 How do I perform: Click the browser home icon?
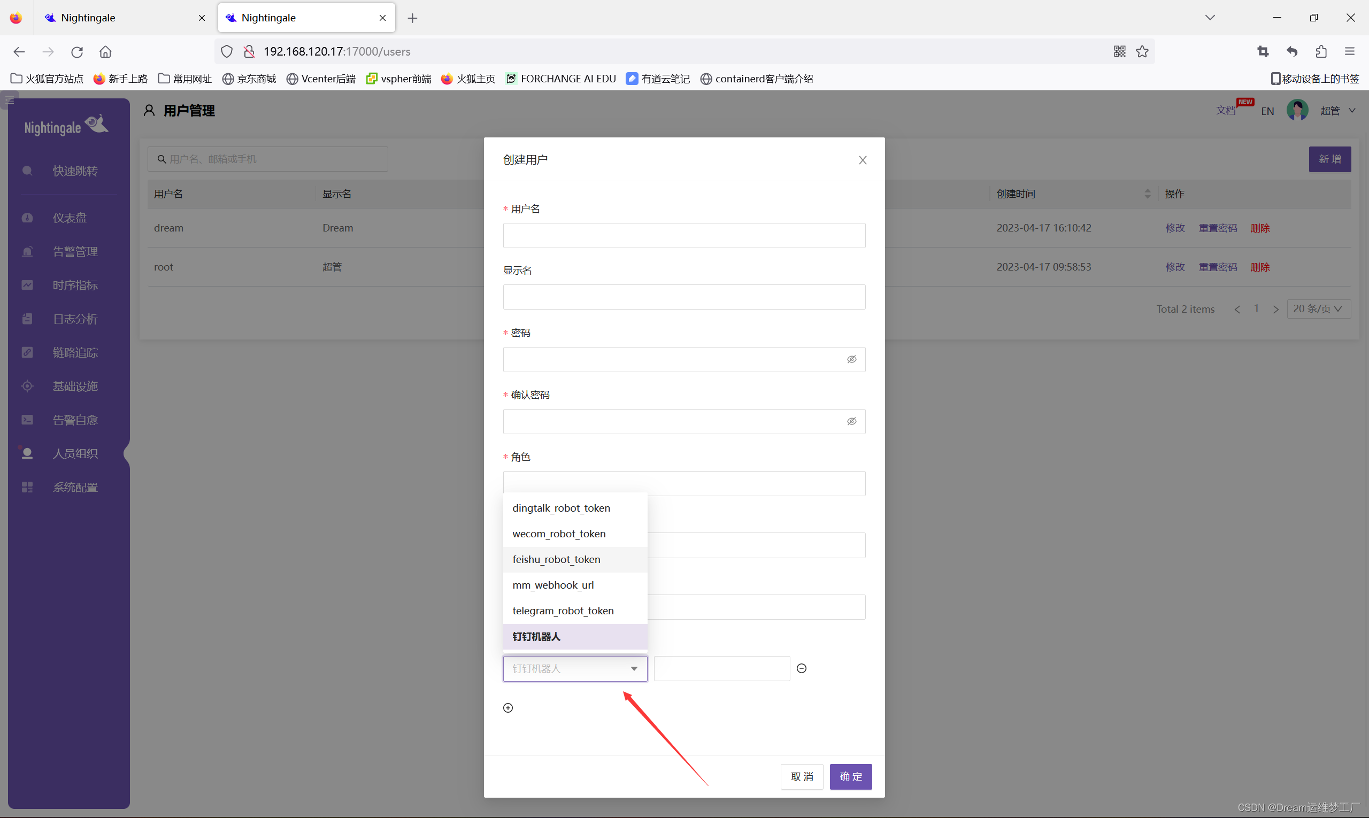tap(105, 51)
